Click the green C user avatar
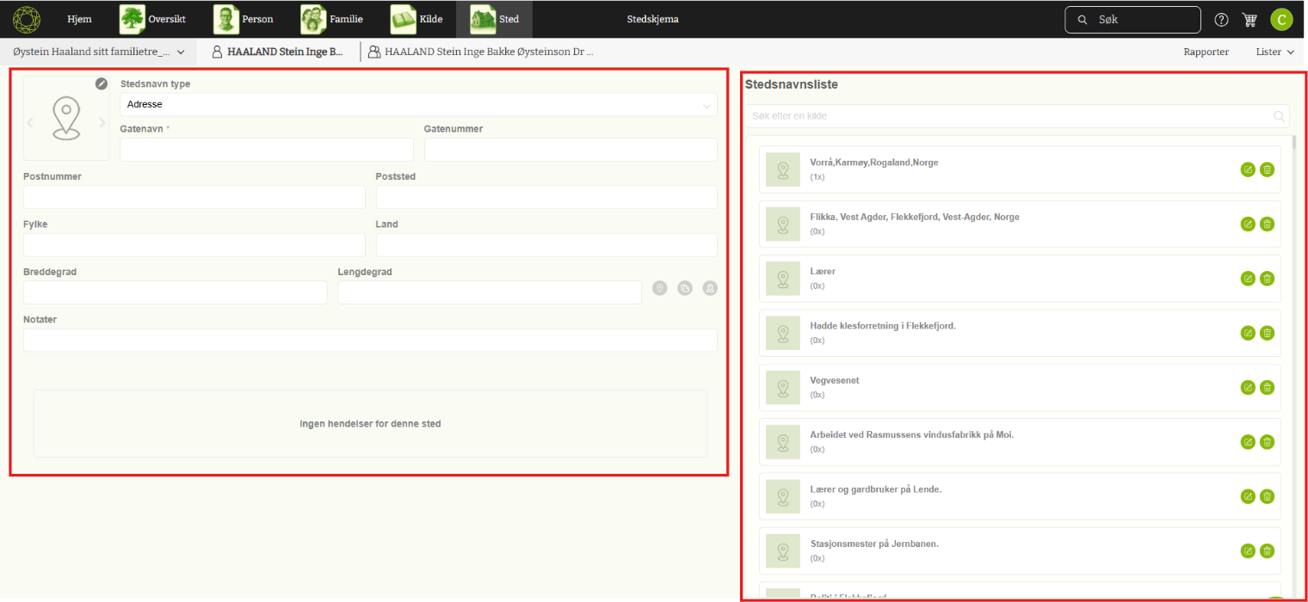The width and height of the screenshot is (1308, 602). point(1281,20)
